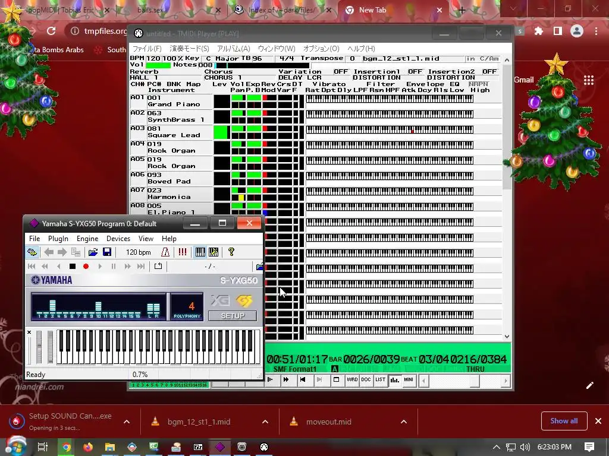Viewport: 609px width, 456px height.
Task: Click the LIST button in TMIDI Player
Action: coord(380,379)
